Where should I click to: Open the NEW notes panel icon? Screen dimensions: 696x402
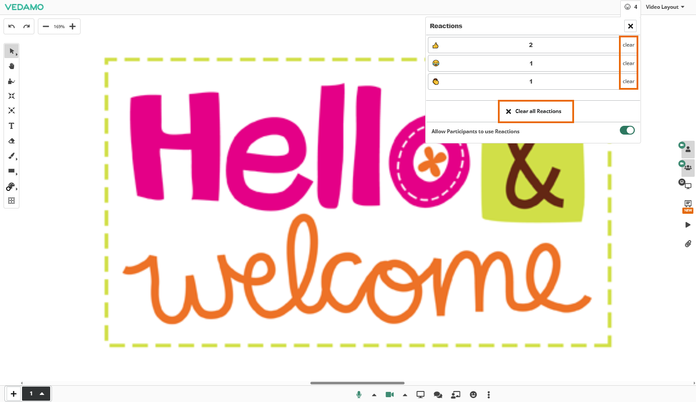tap(688, 206)
